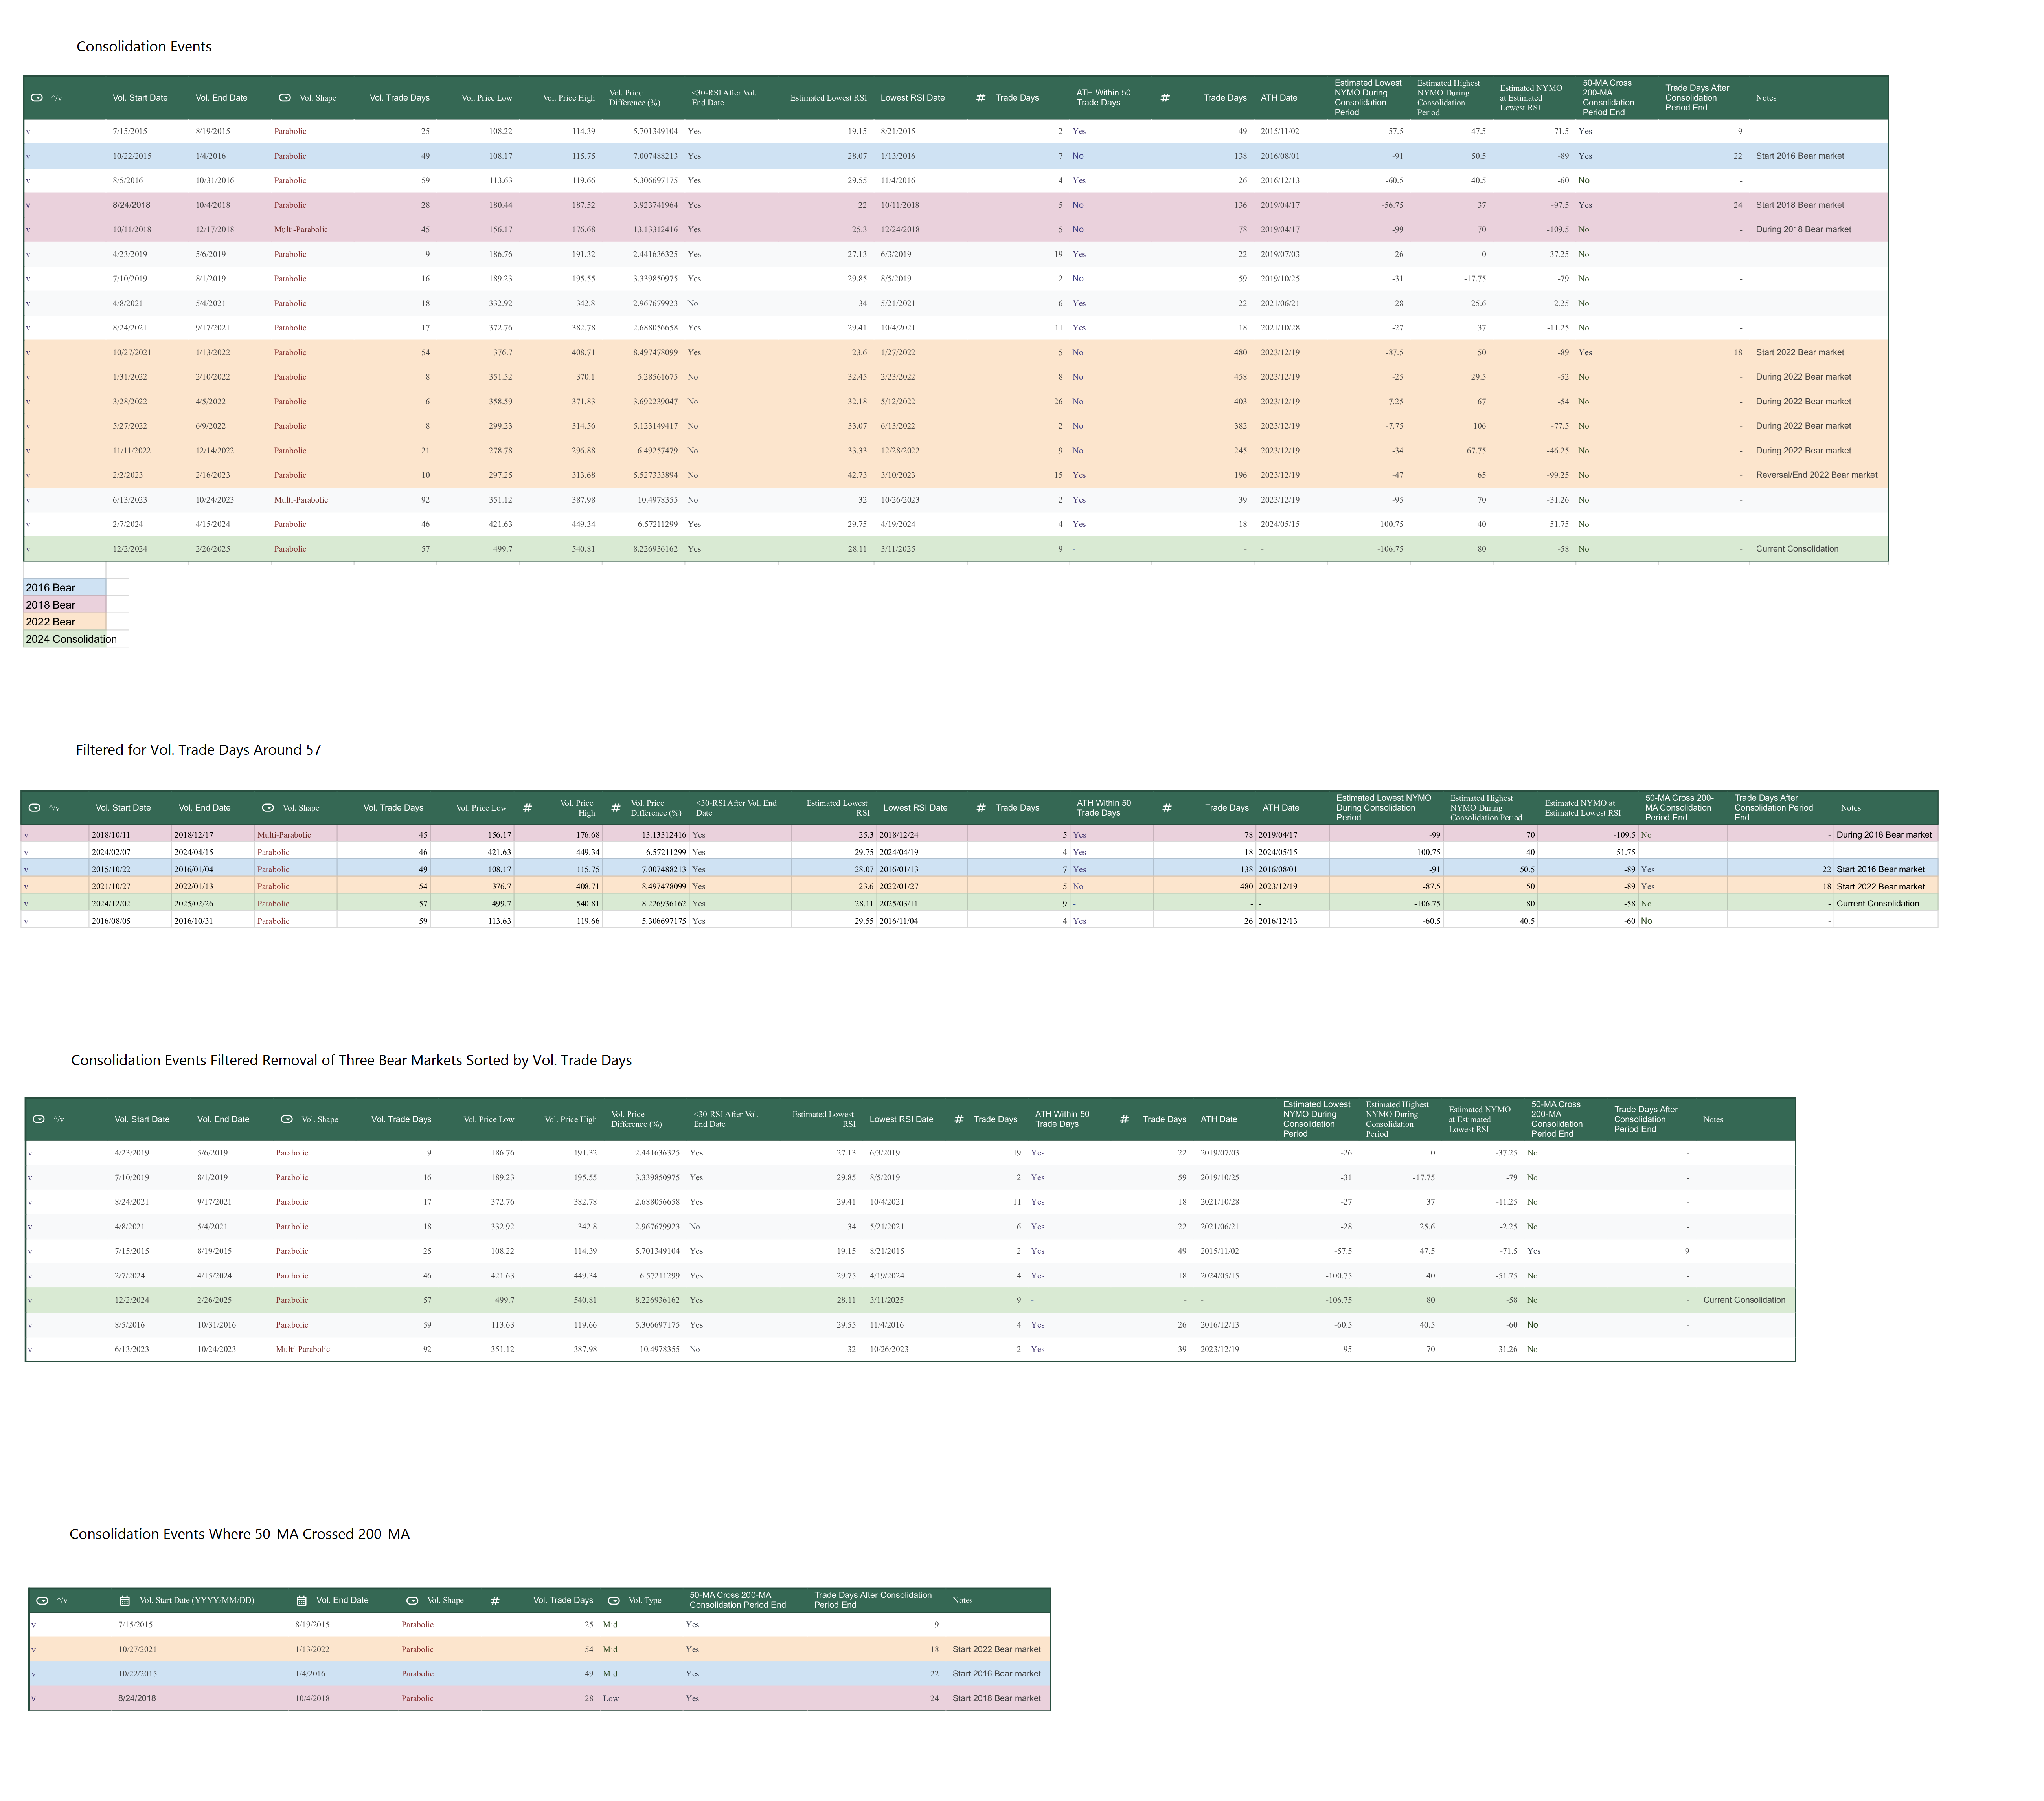Click the # icon left of Vol. Price High header
The width and height of the screenshot is (2044, 1801).
[x=528, y=807]
